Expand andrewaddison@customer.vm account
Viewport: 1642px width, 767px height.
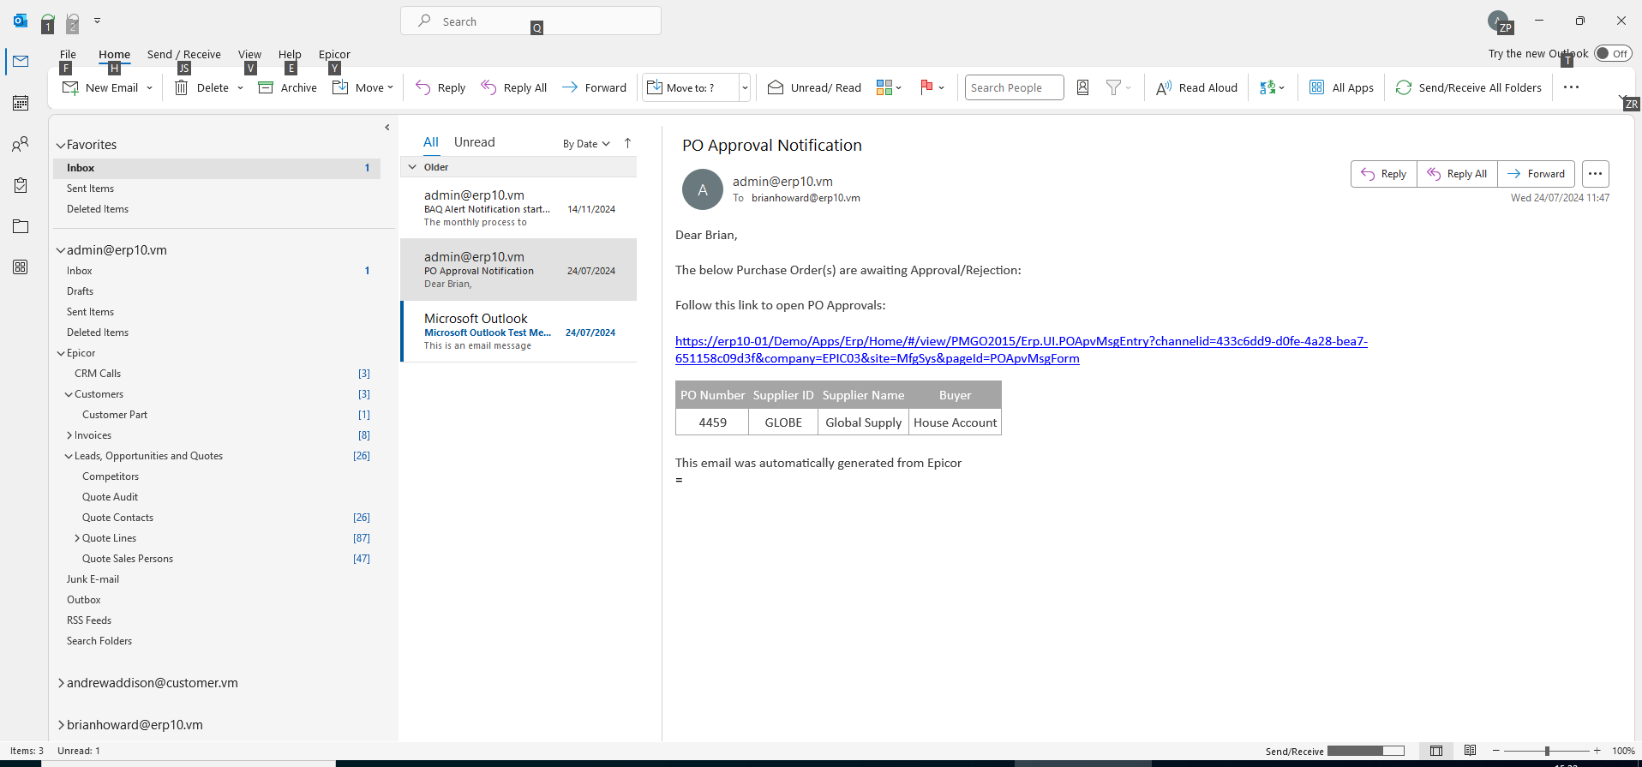pos(61,683)
